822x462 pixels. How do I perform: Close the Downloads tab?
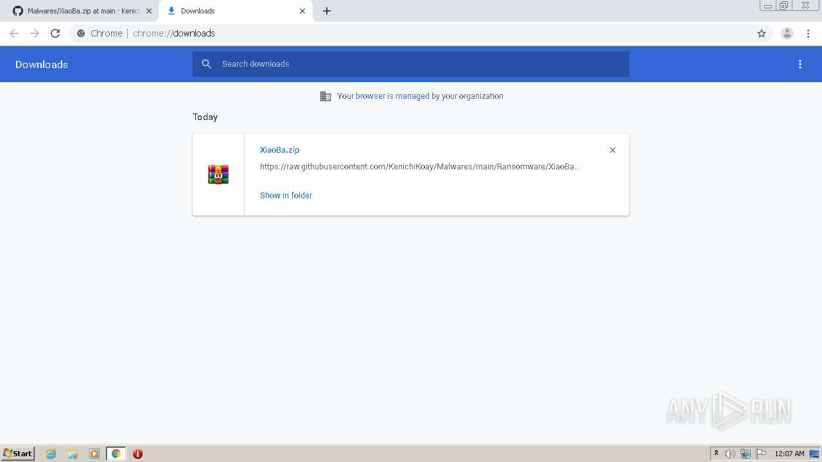point(302,11)
